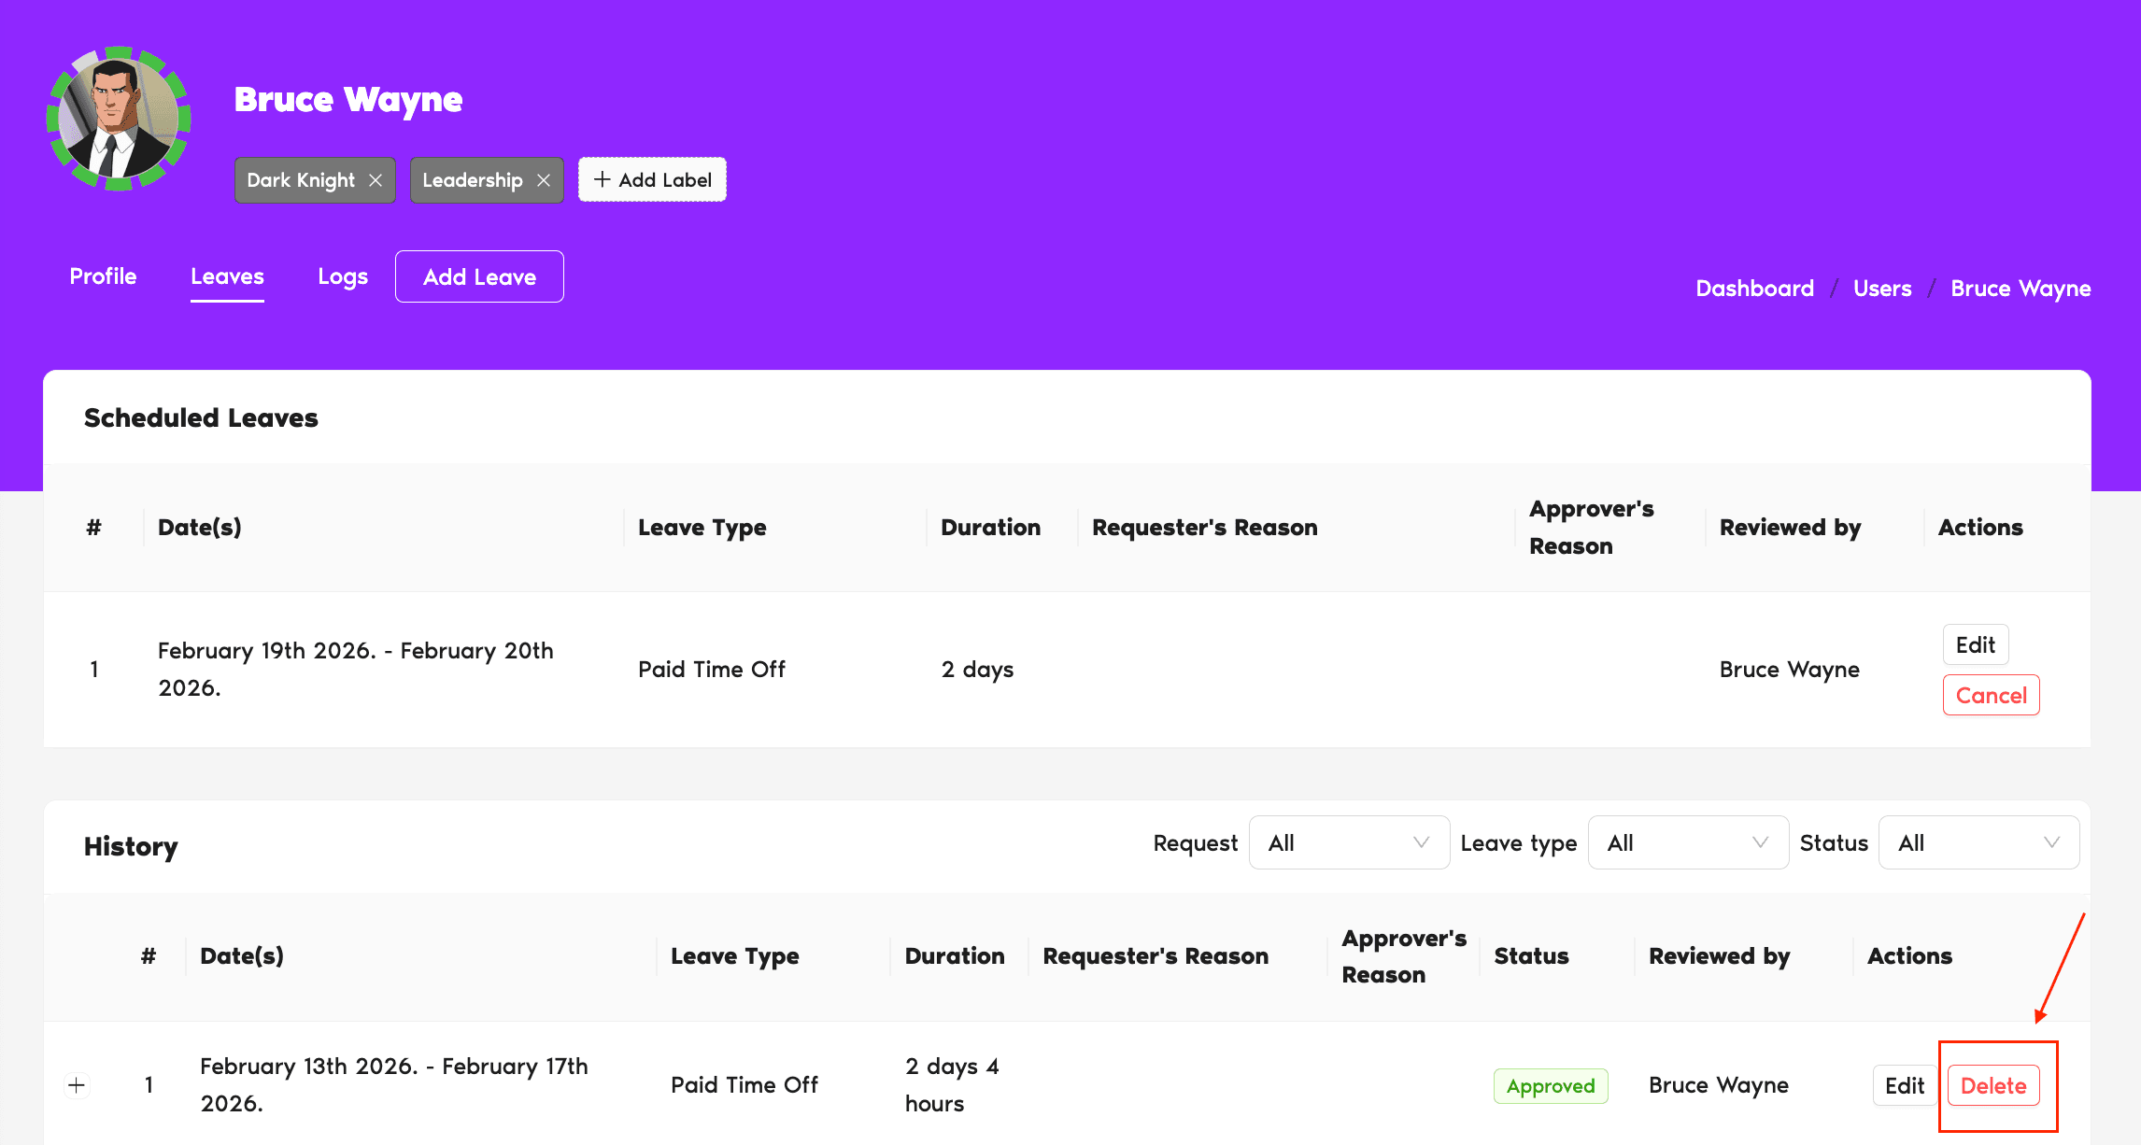2141x1145 pixels.
Task: Open the Leave type filter dropdown
Action: coord(1687,841)
